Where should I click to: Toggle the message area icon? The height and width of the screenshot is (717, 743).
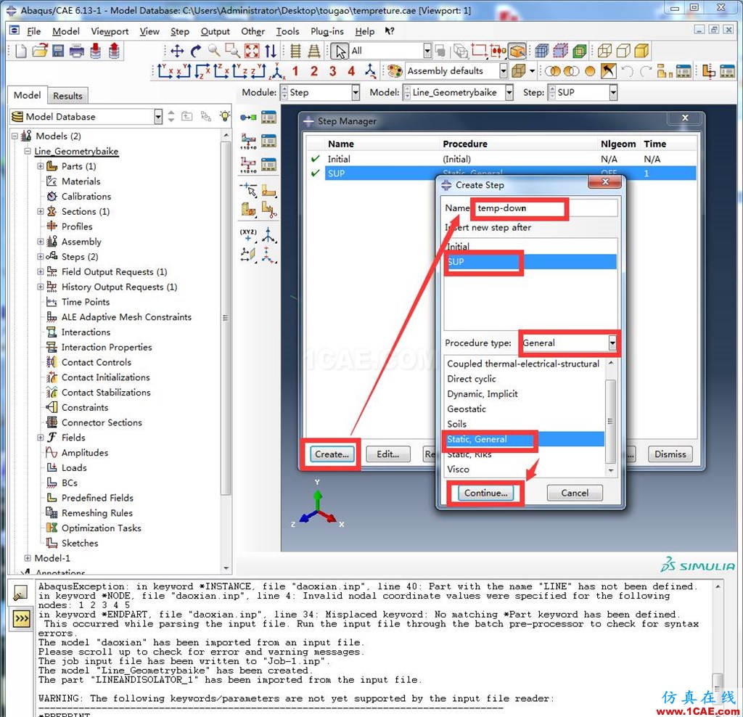click(21, 593)
